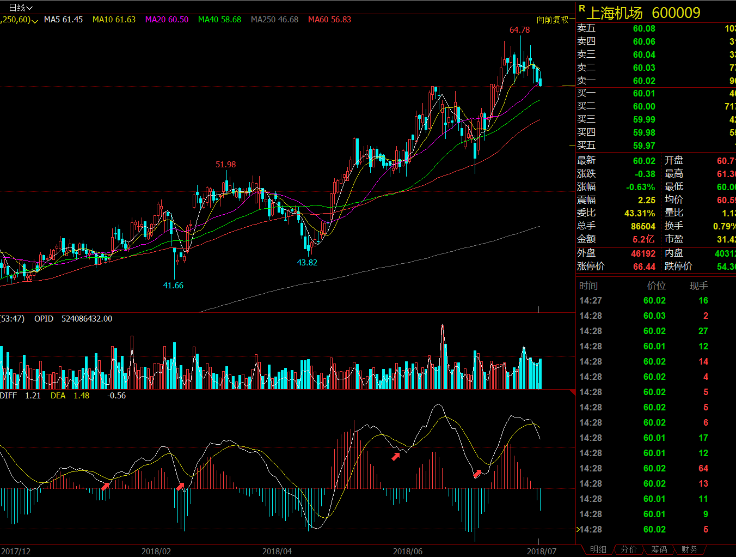Image resolution: width=736 pixels, height=557 pixels.
Task: Select the MA10 61.63 indicator label
Action: [114, 20]
